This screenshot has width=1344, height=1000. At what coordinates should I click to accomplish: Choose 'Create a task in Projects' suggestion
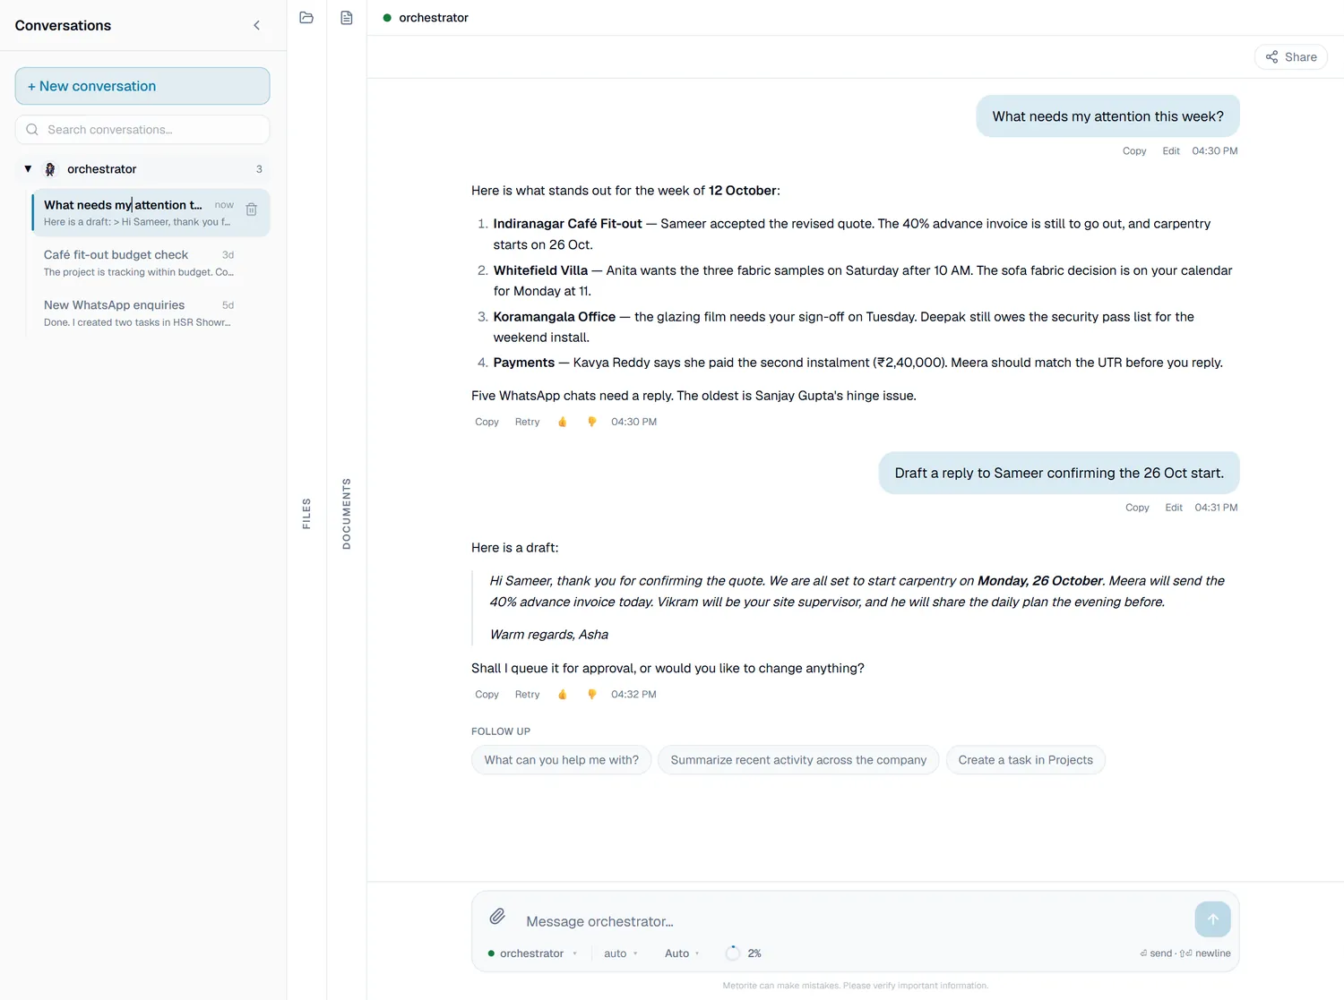(1026, 760)
